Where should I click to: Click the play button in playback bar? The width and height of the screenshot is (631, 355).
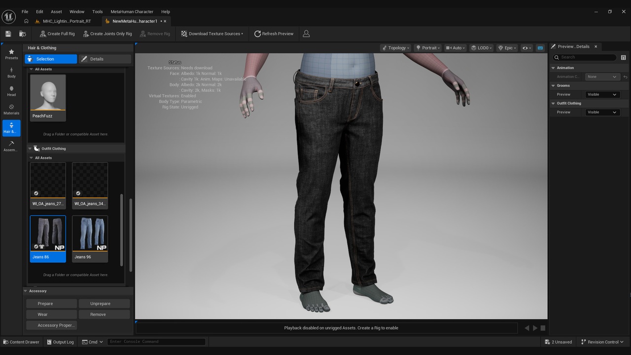pyautogui.click(x=535, y=328)
